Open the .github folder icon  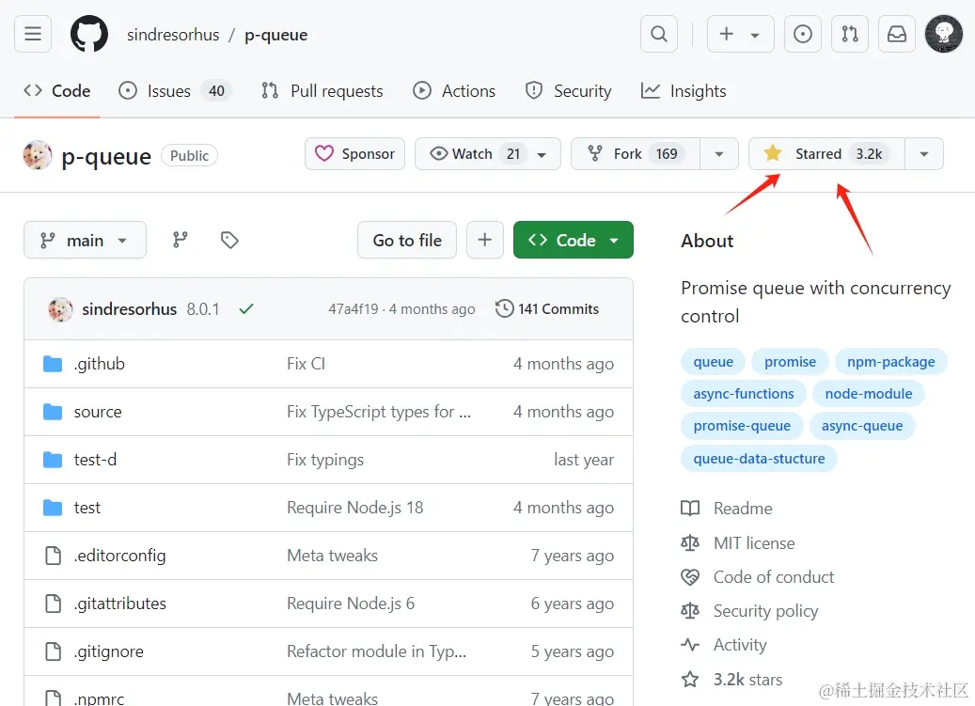[x=53, y=364]
